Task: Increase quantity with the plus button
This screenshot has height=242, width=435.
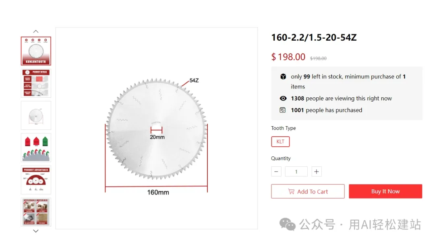Action: coord(317,172)
